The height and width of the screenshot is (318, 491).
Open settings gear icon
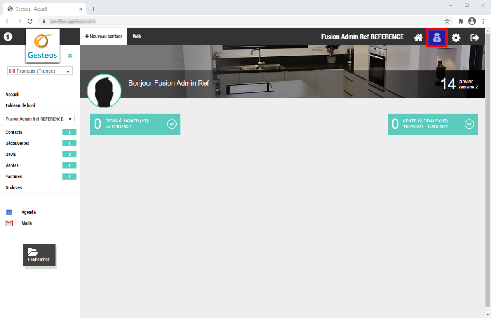[456, 38]
